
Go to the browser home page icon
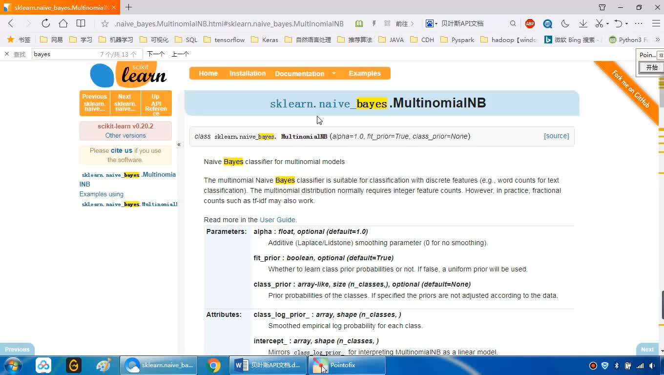point(63,23)
